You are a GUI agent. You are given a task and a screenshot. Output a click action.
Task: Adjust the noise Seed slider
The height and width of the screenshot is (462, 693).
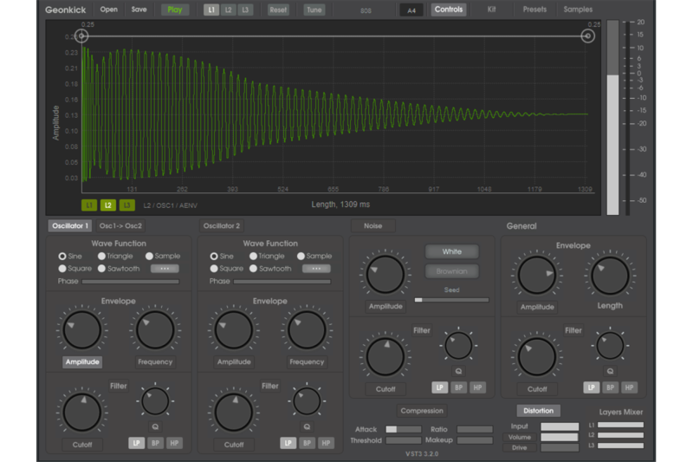pyautogui.click(x=451, y=299)
